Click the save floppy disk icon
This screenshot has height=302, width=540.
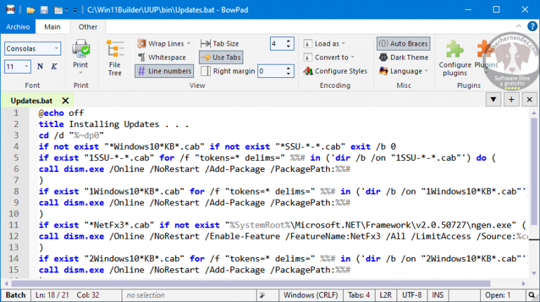tap(44, 10)
